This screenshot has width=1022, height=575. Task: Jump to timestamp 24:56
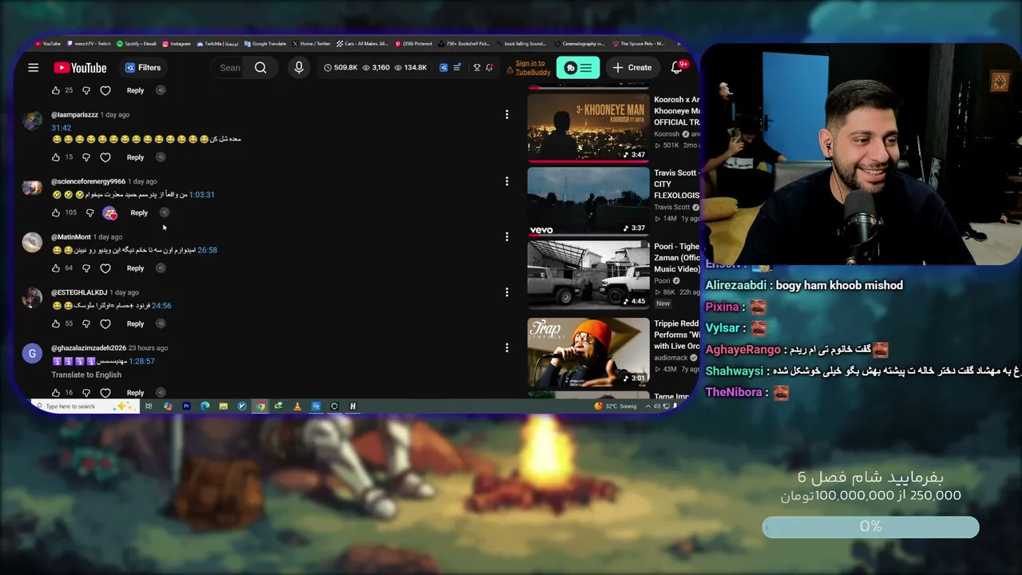(161, 306)
